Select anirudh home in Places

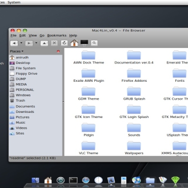pyautogui.click(x=36, y=57)
